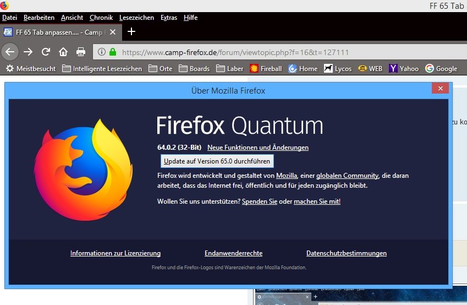
Task: Expand the Boards bookmarks folder
Action: pos(194,69)
